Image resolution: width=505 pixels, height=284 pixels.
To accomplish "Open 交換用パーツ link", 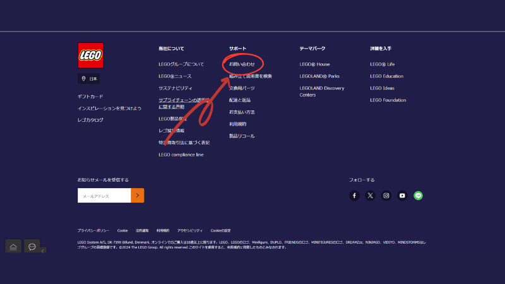I will click(x=242, y=88).
